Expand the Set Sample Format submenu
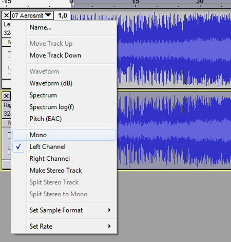The width and height of the screenshot is (231, 242). (64, 210)
